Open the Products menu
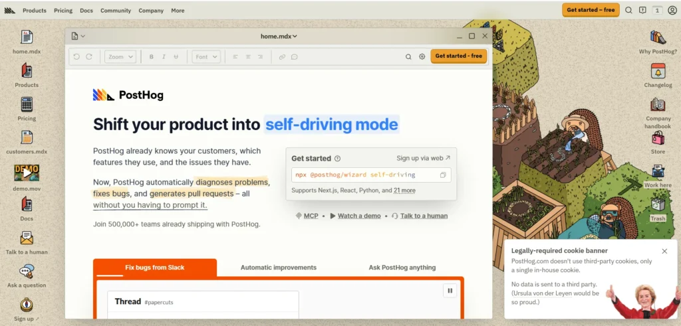This screenshot has width=681, height=326. [x=35, y=11]
